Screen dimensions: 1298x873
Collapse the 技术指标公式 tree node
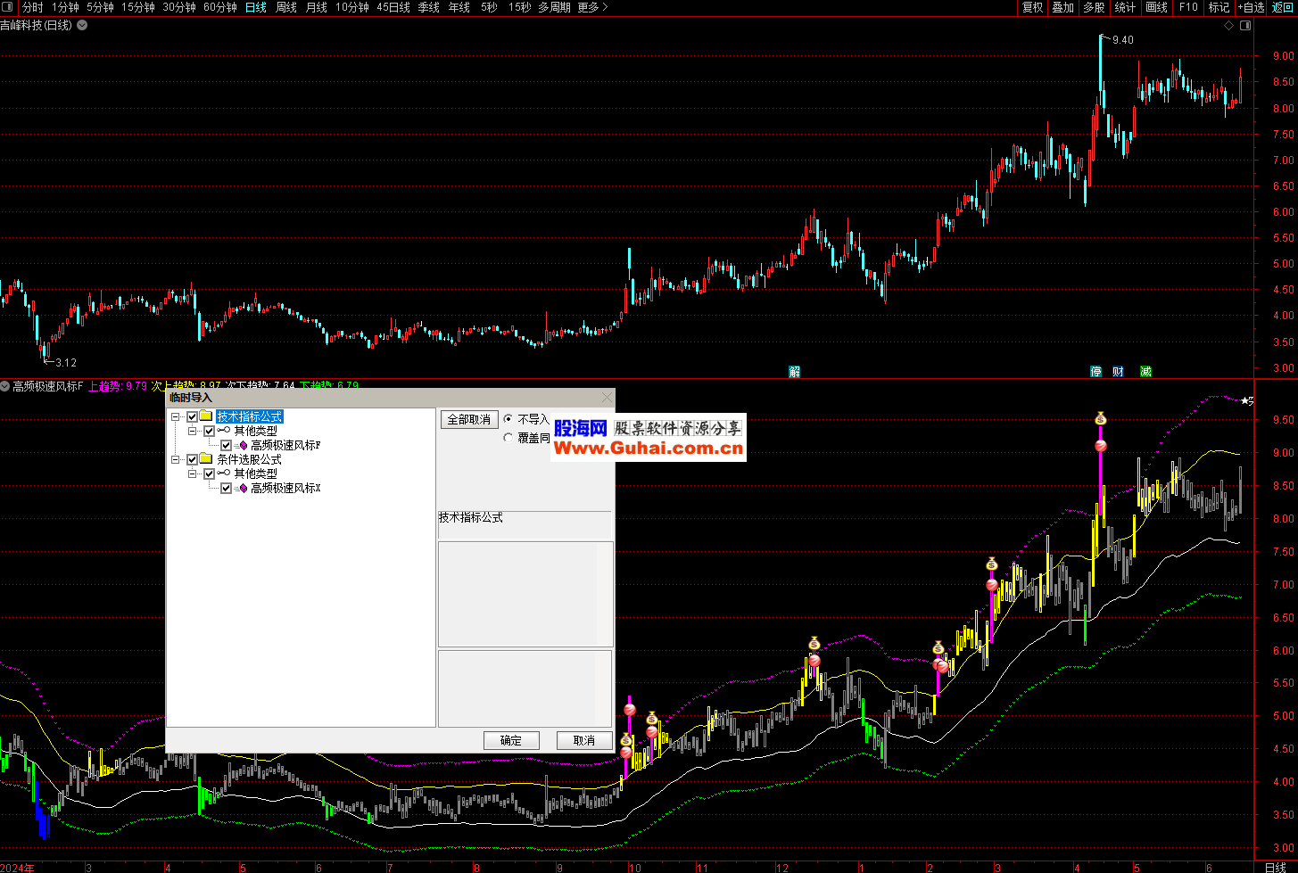pyautogui.click(x=175, y=416)
